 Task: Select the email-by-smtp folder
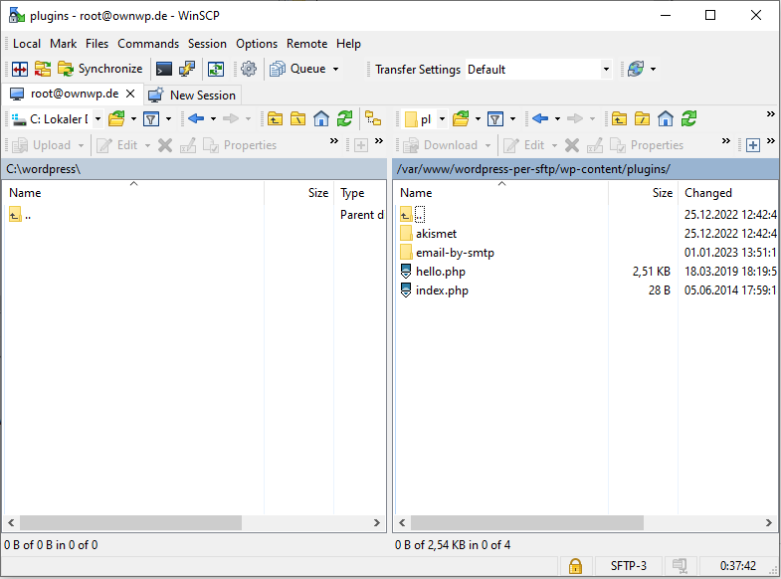coord(455,253)
